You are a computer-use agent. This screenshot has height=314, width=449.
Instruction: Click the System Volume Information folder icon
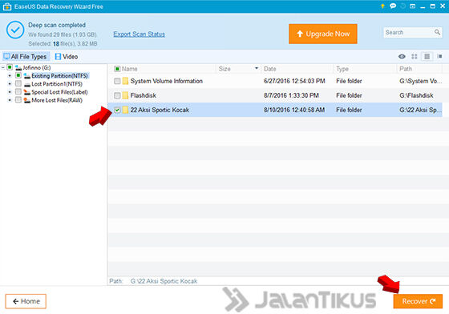tap(125, 81)
